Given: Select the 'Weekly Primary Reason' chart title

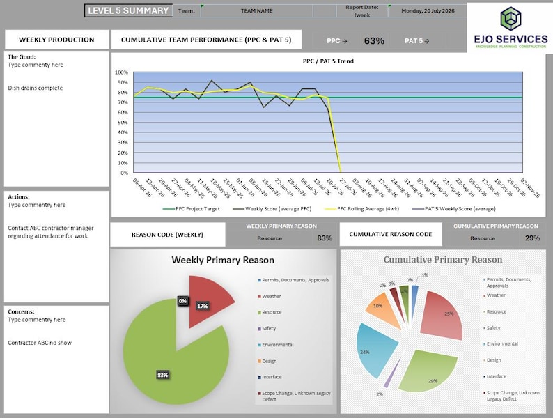Looking at the screenshot, I should [223, 260].
